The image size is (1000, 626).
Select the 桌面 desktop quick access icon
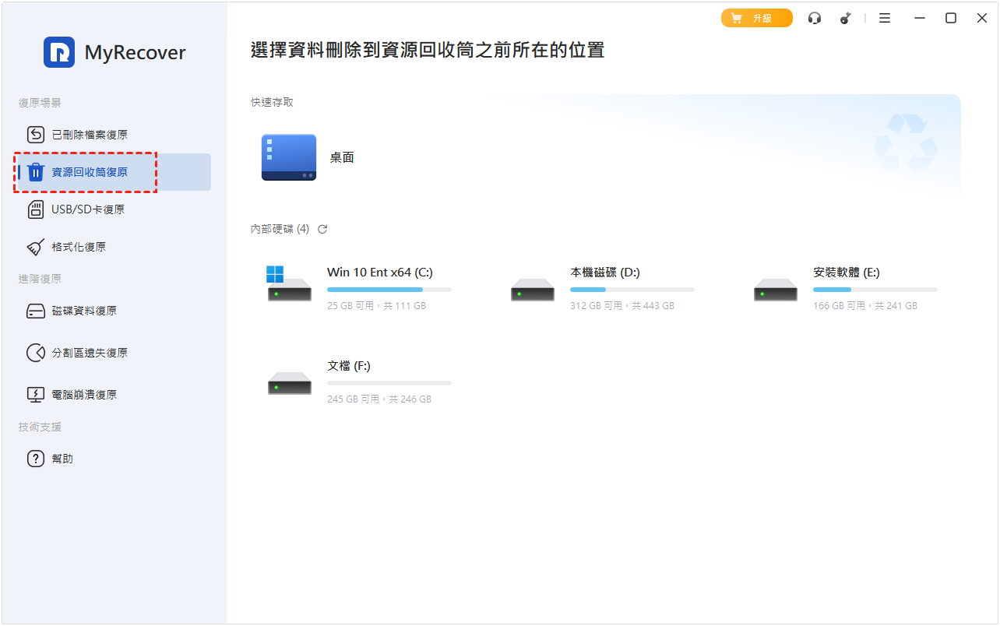(x=289, y=157)
